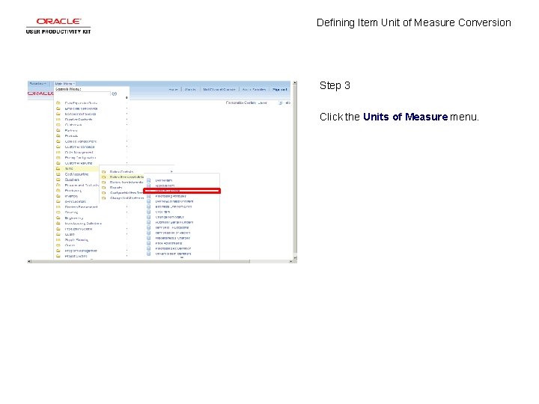The height and width of the screenshot is (404, 539).
Task: Click the Pricing Configuration folder icon
Action: pyautogui.click(x=58, y=158)
